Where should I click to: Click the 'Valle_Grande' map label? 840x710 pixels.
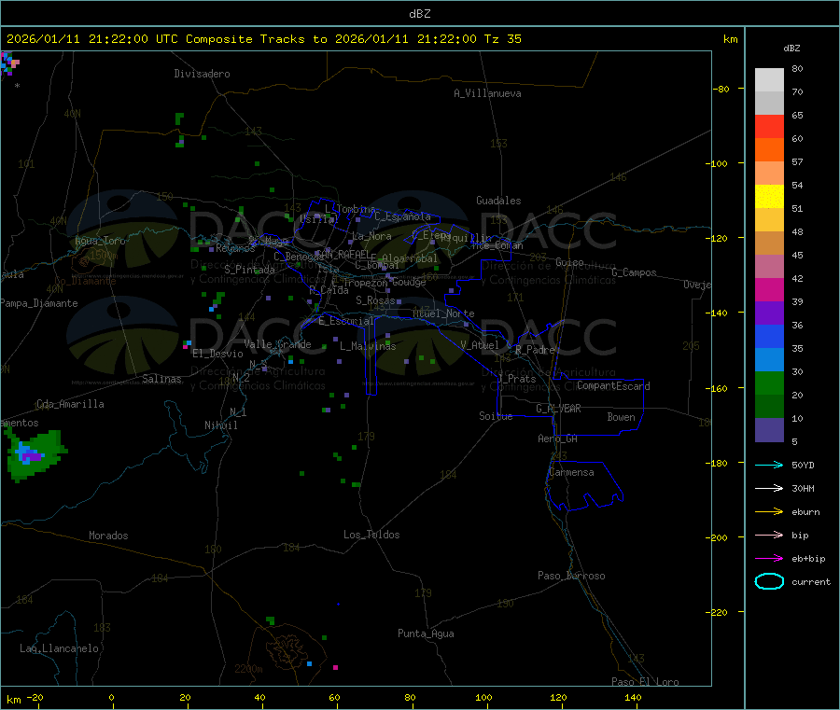(277, 344)
